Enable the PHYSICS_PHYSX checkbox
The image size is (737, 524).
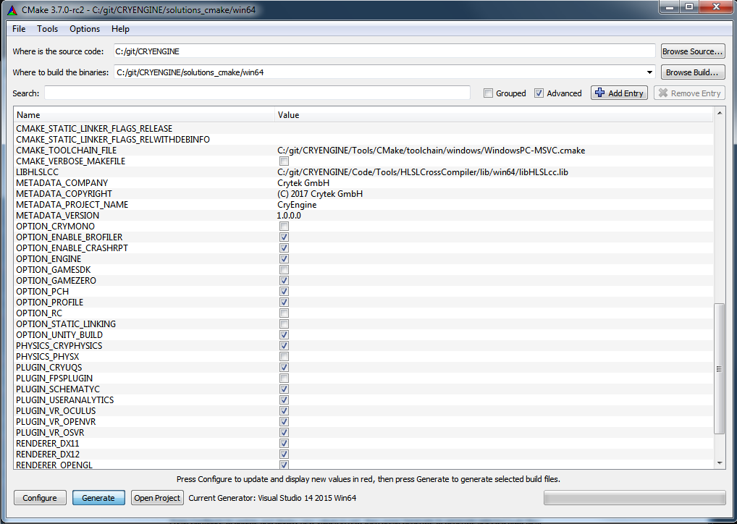pyautogui.click(x=284, y=357)
